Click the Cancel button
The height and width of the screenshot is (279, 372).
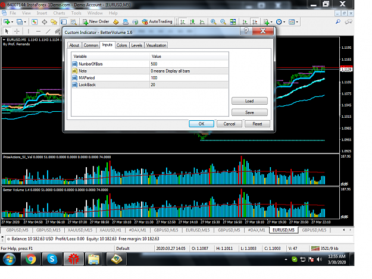[229, 124]
